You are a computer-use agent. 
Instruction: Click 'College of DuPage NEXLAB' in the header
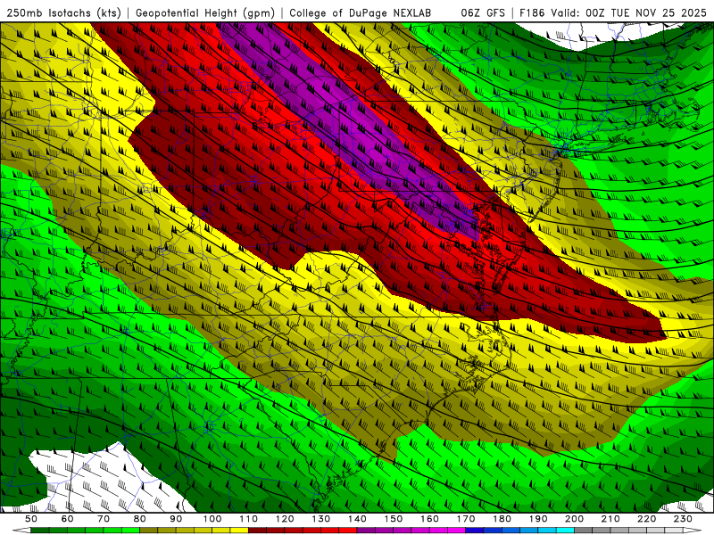click(361, 12)
